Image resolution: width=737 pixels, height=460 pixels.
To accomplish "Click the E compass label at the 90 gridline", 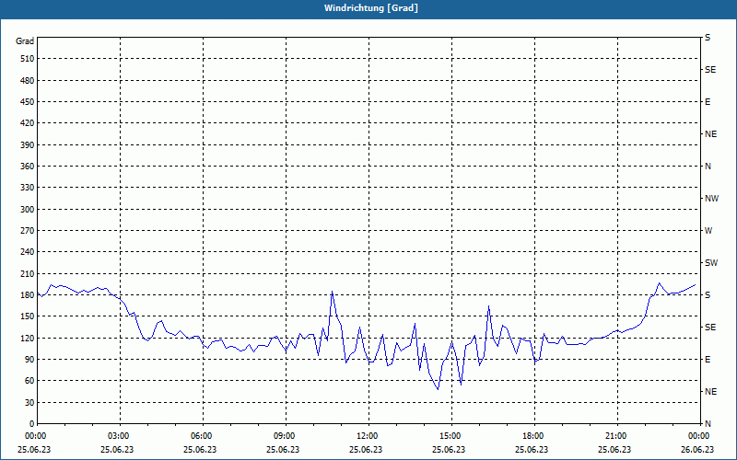I will pyautogui.click(x=708, y=360).
